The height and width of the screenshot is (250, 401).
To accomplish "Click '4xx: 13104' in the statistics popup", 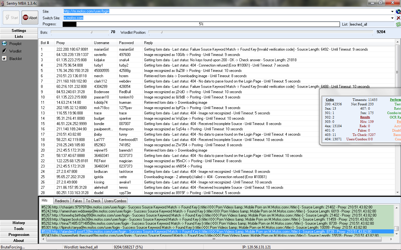I will coord(333,126).
